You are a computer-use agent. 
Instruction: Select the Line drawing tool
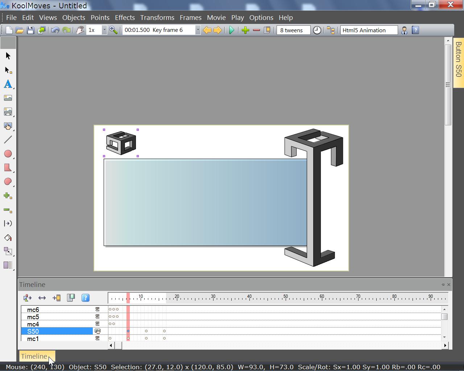tap(8, 139)
